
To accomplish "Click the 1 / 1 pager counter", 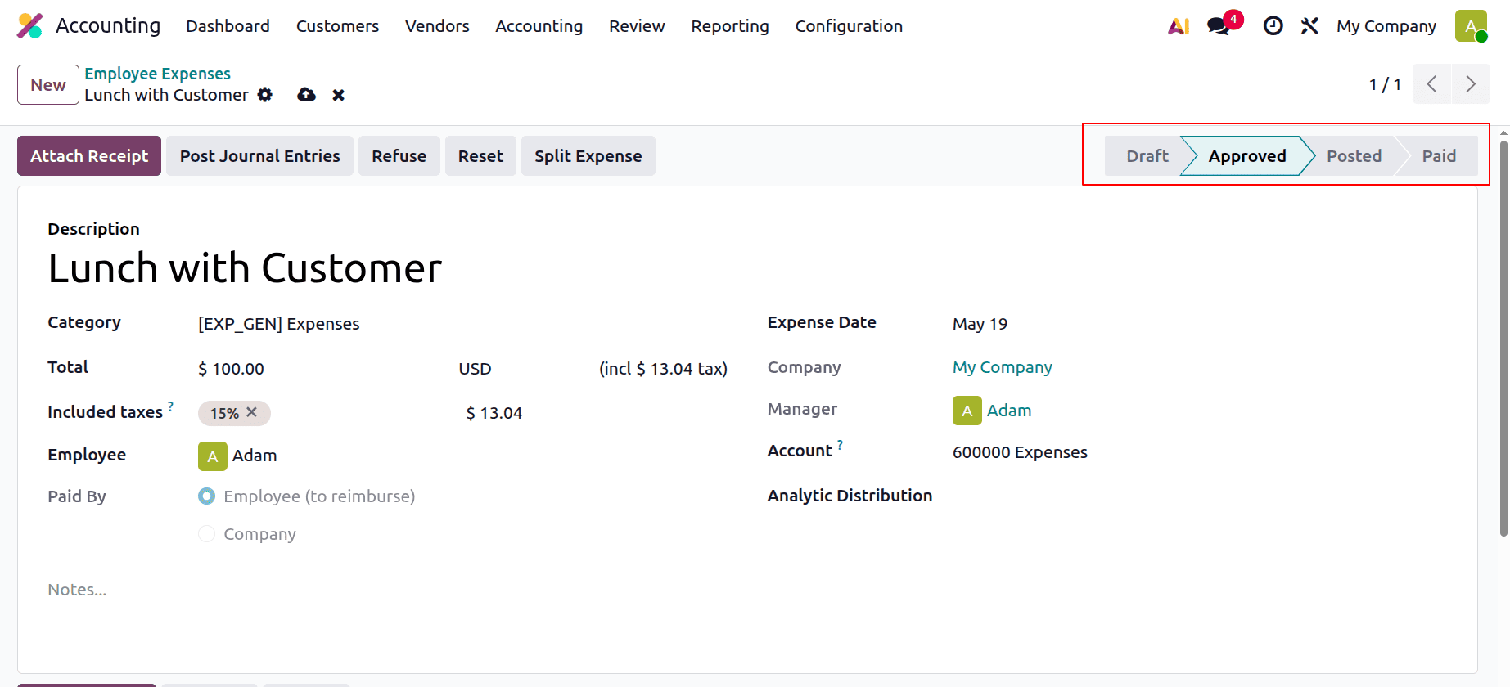I will coord(1385,84).
